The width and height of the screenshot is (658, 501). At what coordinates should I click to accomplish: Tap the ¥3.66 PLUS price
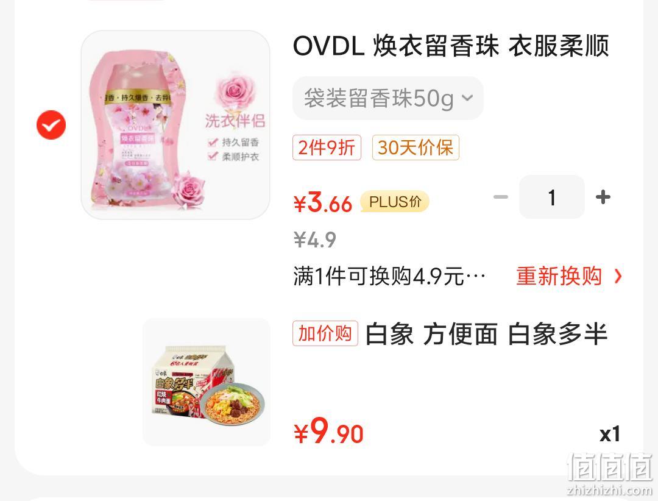coord(322,202)
